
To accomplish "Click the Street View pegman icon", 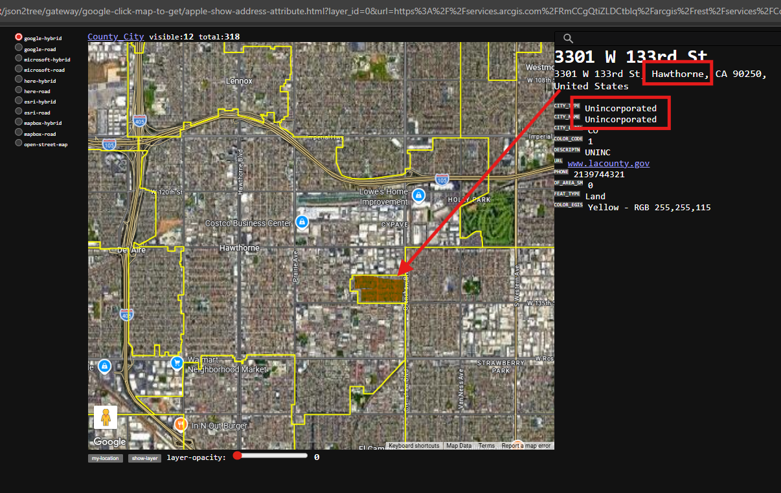I will (106, 417).
